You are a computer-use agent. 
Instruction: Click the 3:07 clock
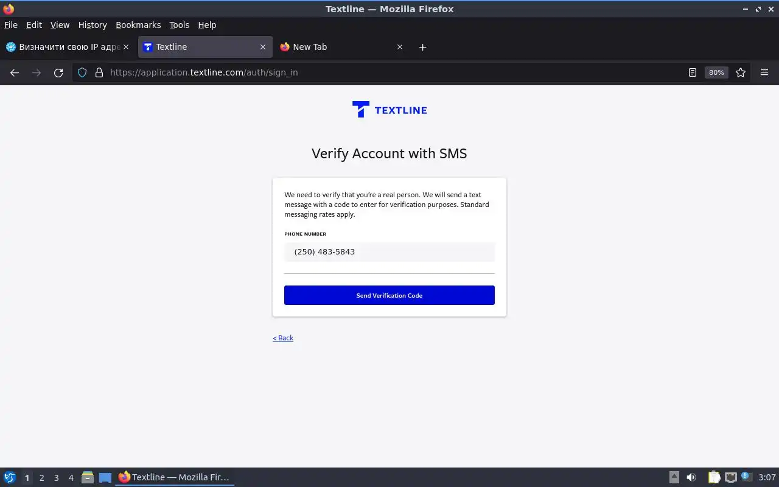pos(767,477)
